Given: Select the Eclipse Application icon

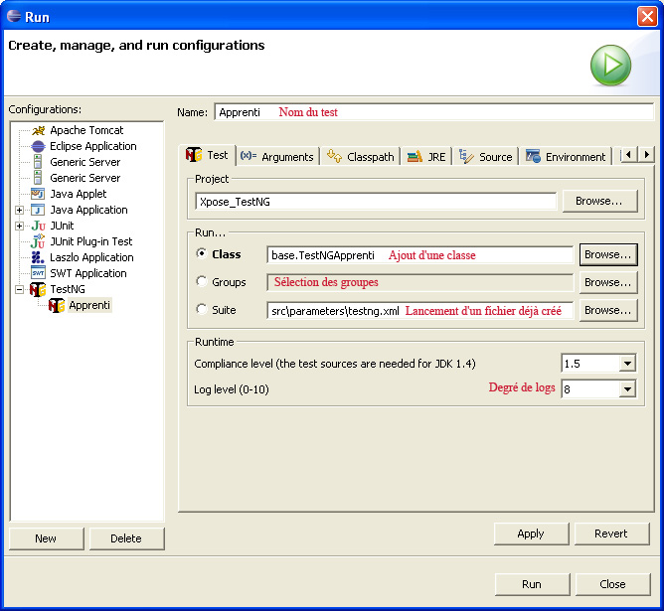Looking at the screenshot, I should pyautogui.click(x=38, y=146).
